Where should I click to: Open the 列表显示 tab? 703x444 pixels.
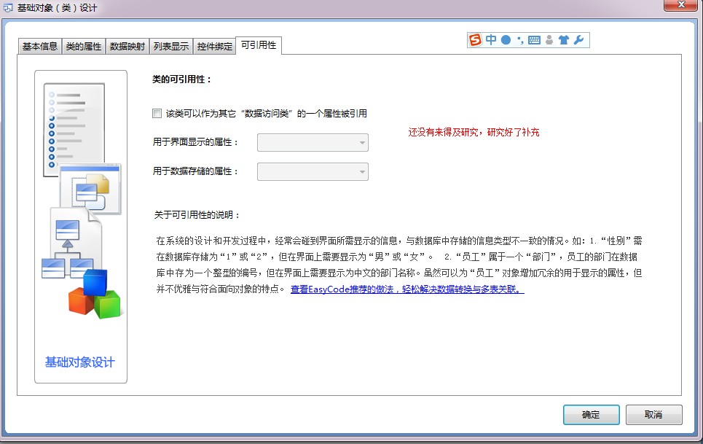[170, 46]
